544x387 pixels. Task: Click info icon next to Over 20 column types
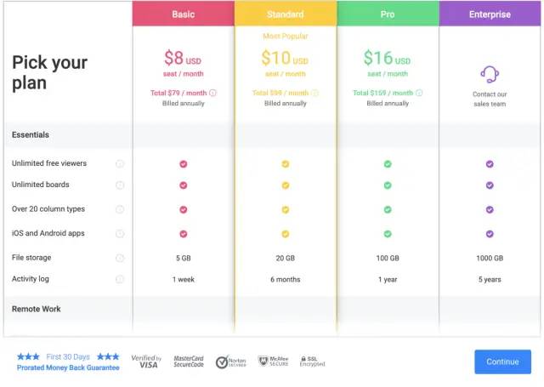pyautogui.click(x=120, y=209)
